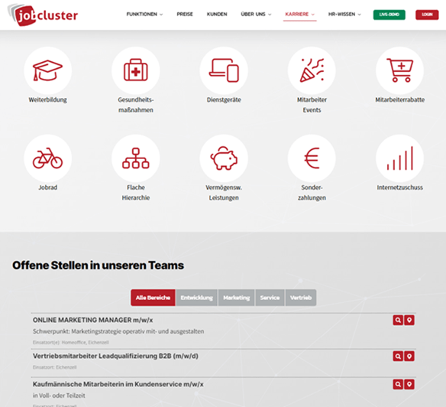
Task: Click the Sonderzahlungen euro sign icon
Action: tap(312, 158)
